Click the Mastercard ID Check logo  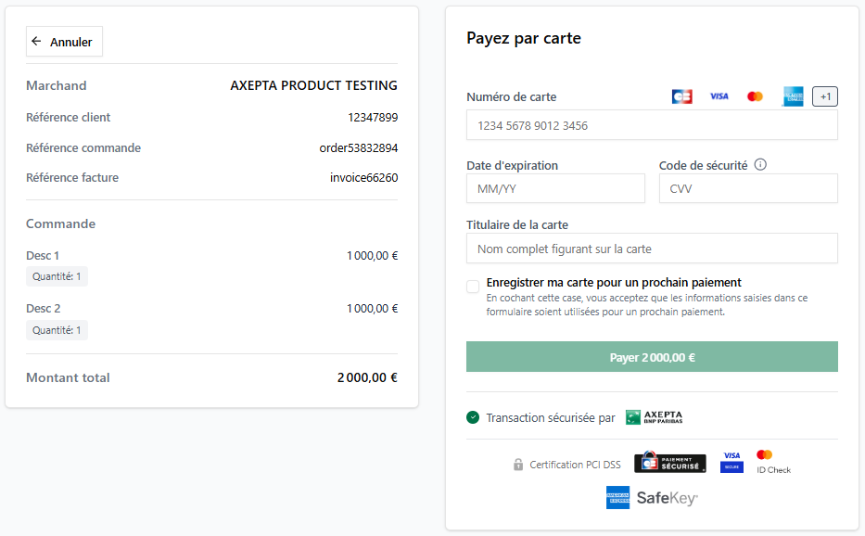point(771,462)
